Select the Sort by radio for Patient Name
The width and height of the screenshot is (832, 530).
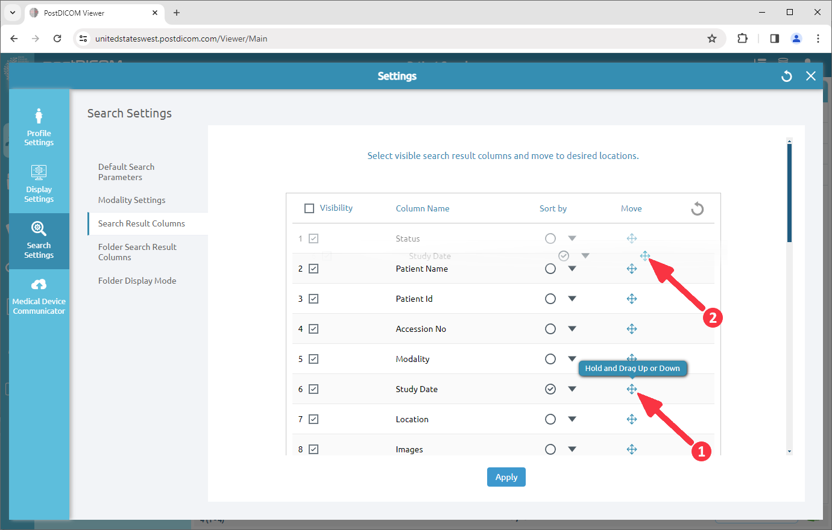pos(550,268)
